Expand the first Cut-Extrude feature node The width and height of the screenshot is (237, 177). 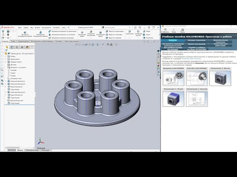click(x=6, y=87)
